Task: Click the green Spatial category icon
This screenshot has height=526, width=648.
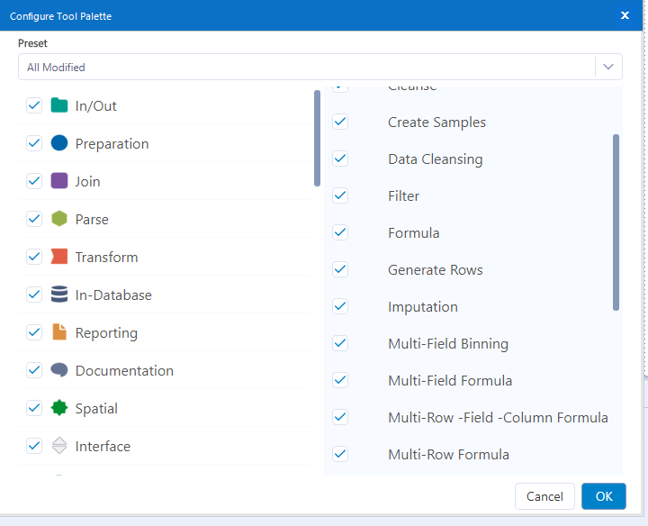Action: click(59, 408)
